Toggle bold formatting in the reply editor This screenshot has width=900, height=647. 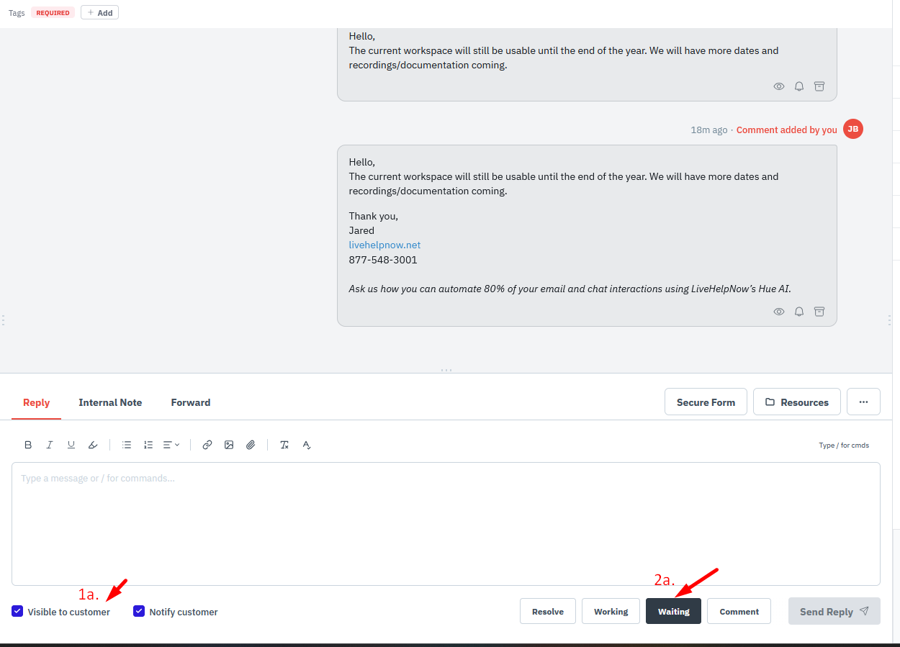(x=28, y=445)
